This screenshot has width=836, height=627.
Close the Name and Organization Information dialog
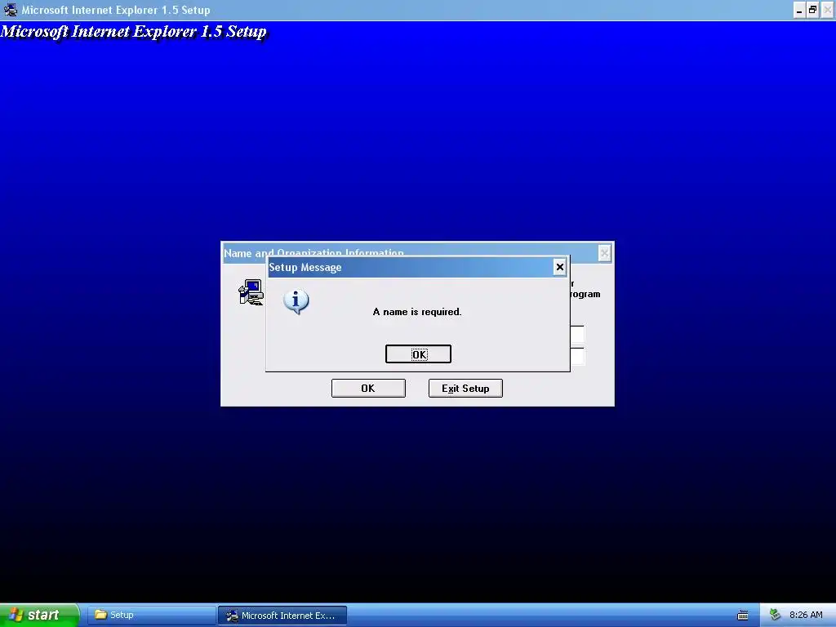click(604, 253)
